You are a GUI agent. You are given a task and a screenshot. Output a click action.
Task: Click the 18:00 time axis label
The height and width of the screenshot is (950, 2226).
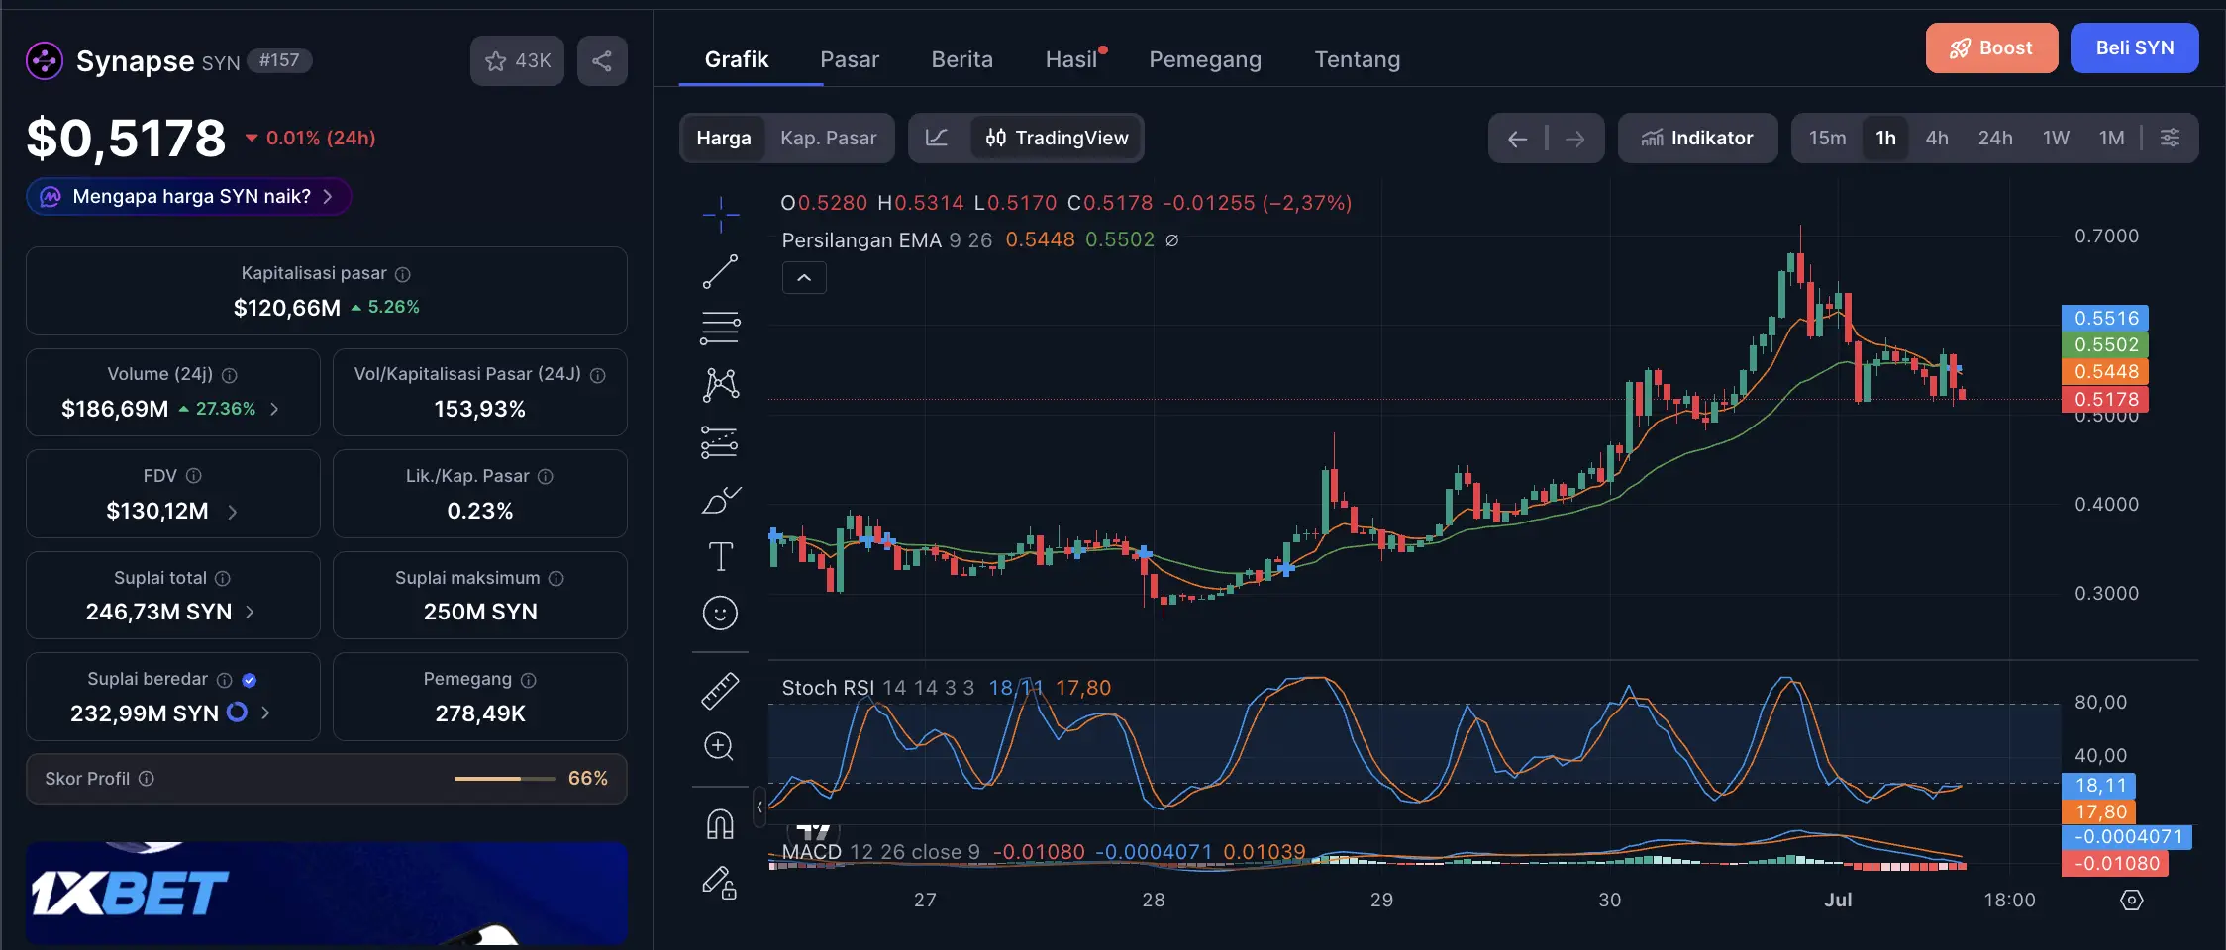tap(2009, 900)
